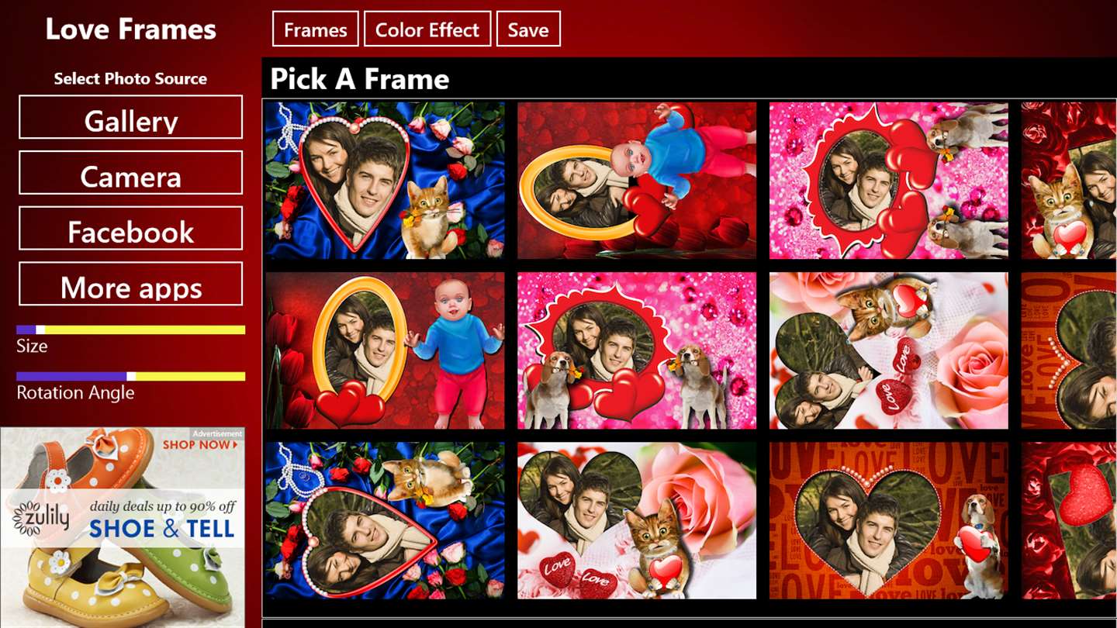The width and height of the screenshot is (1117, 628).
Task: Save the framed photo
Action: pyautogui.click(x=528, y=29)
